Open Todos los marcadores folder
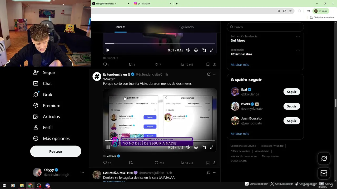The width and height of the screenshot is (337, 189). click(x=322, y=18)
